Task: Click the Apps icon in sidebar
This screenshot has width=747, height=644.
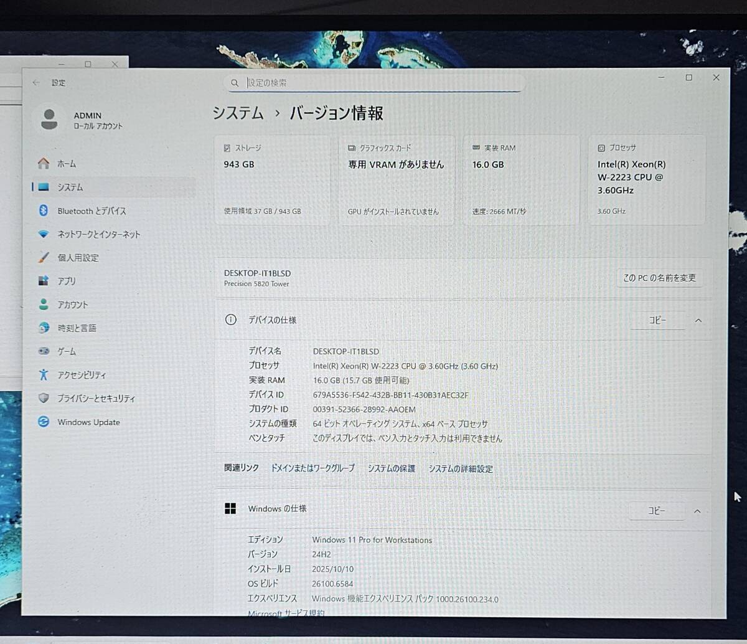Action: pos(43,281)
